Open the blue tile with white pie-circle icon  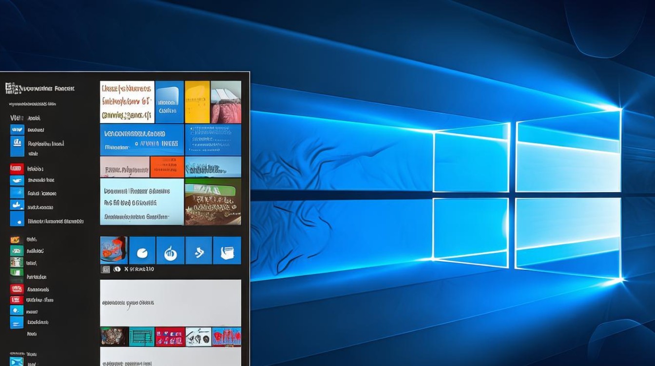pyautogui.click(x=142, y=250)
